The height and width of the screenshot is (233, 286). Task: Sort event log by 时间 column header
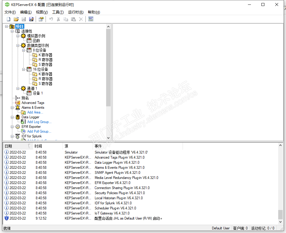tap(48, 146)
